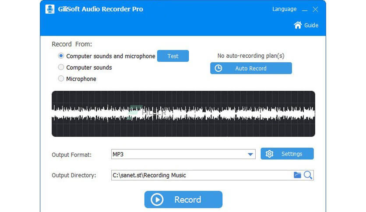
Task: Click the clock icon on Auto Record
Action: (x=218, y=68)
